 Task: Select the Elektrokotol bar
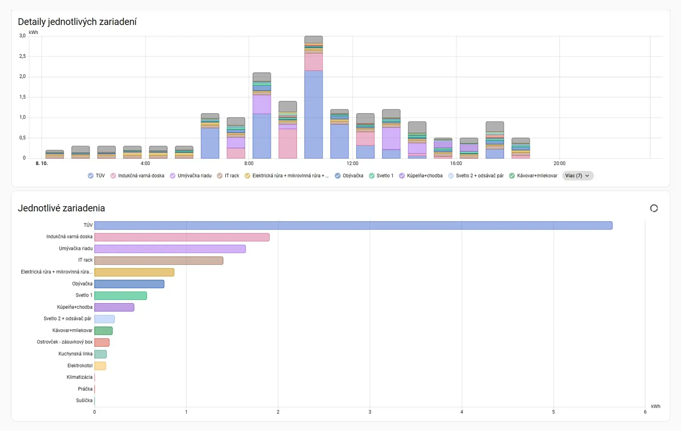(100, 366)
